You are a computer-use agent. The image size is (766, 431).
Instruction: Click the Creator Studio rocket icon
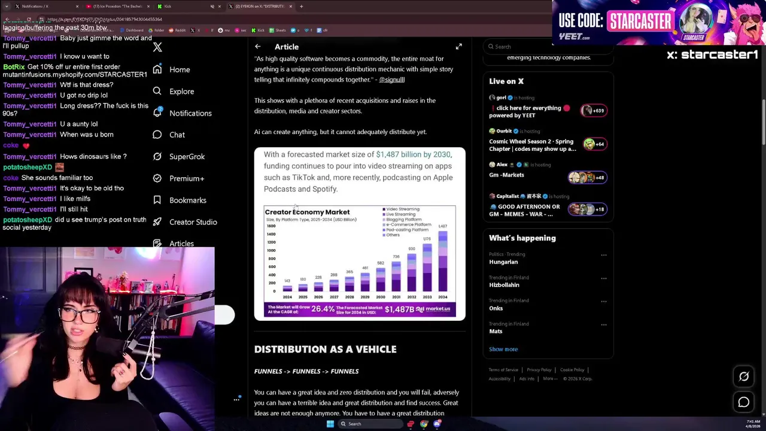click(x=157, y=221)
